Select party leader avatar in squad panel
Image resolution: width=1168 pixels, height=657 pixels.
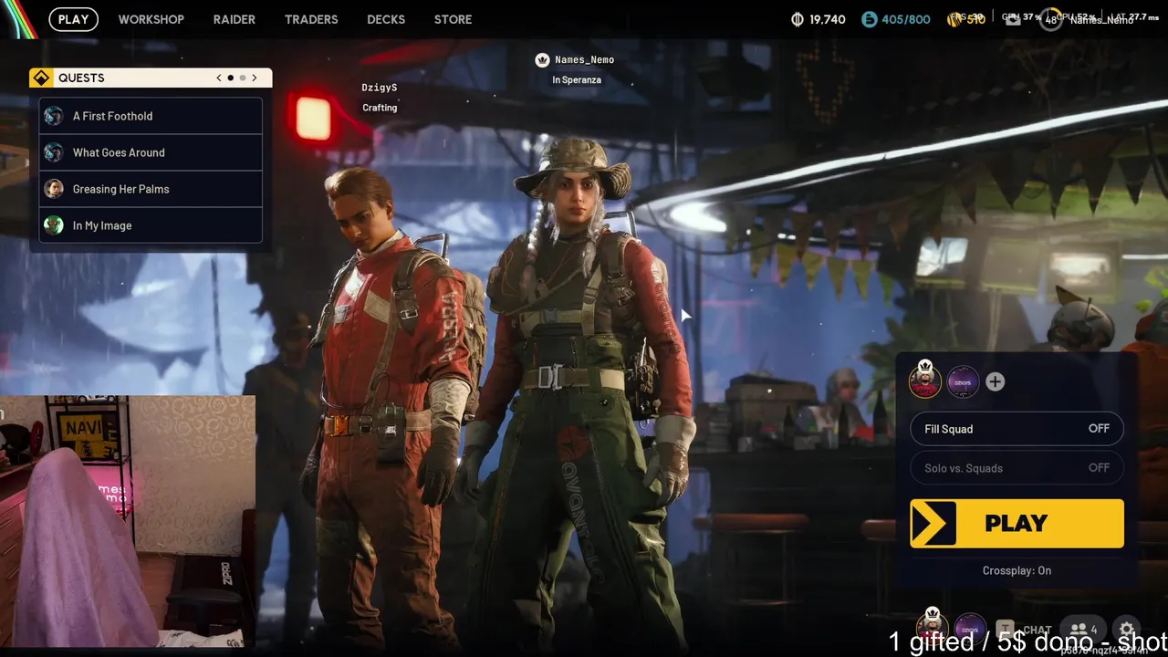click(925, 380)
